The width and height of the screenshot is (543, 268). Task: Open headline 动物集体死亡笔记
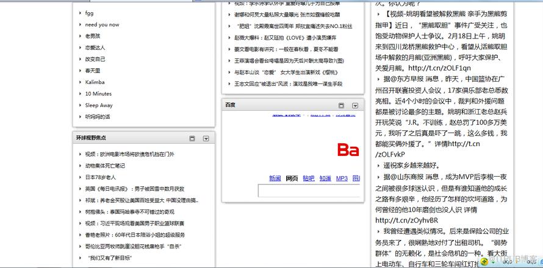coord(105,166)
